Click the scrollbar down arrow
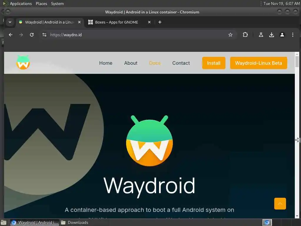 coord(297,216)
